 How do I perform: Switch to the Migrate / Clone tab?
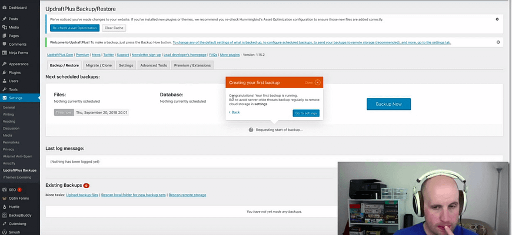pyautogui.click(x=99, y=65)
